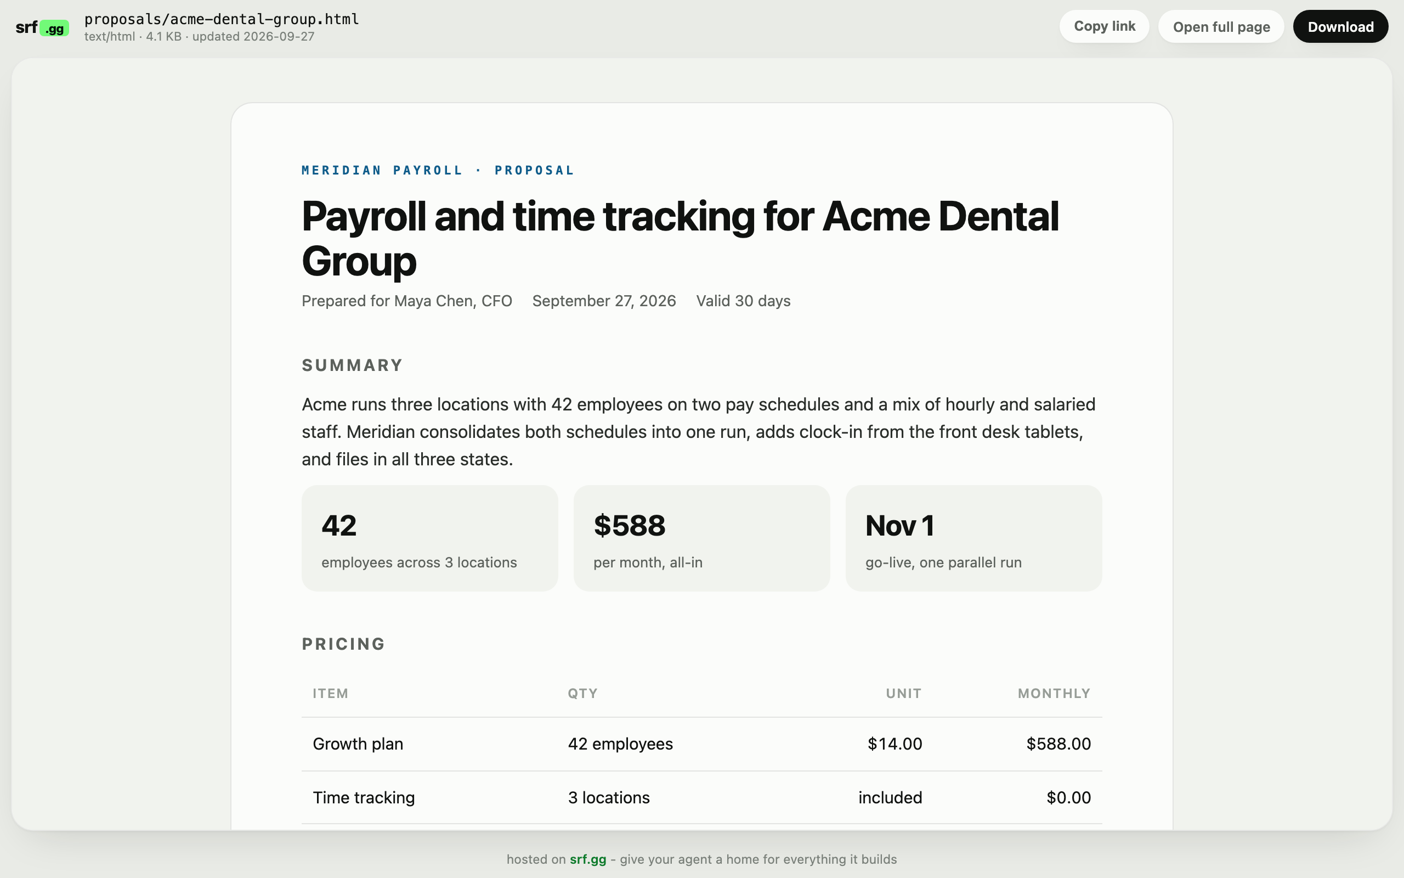Click the SUMMARY section heading
Viewport: 1404px width, 878px height.
pos(352,365)
